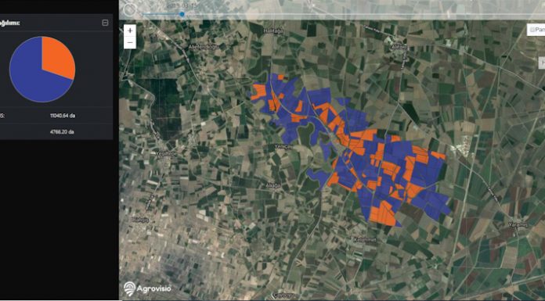Image resolution: width=545 pixels, height=301 pixels.
Task: Click the Alaağa village label on map
Action: point(272,186)
